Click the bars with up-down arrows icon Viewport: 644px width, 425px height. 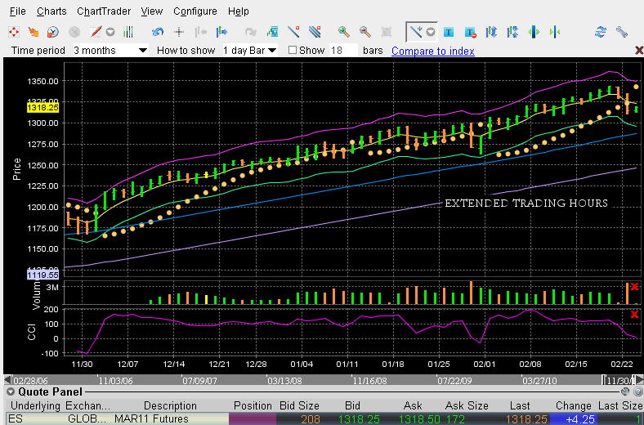[x=491, y=32]
